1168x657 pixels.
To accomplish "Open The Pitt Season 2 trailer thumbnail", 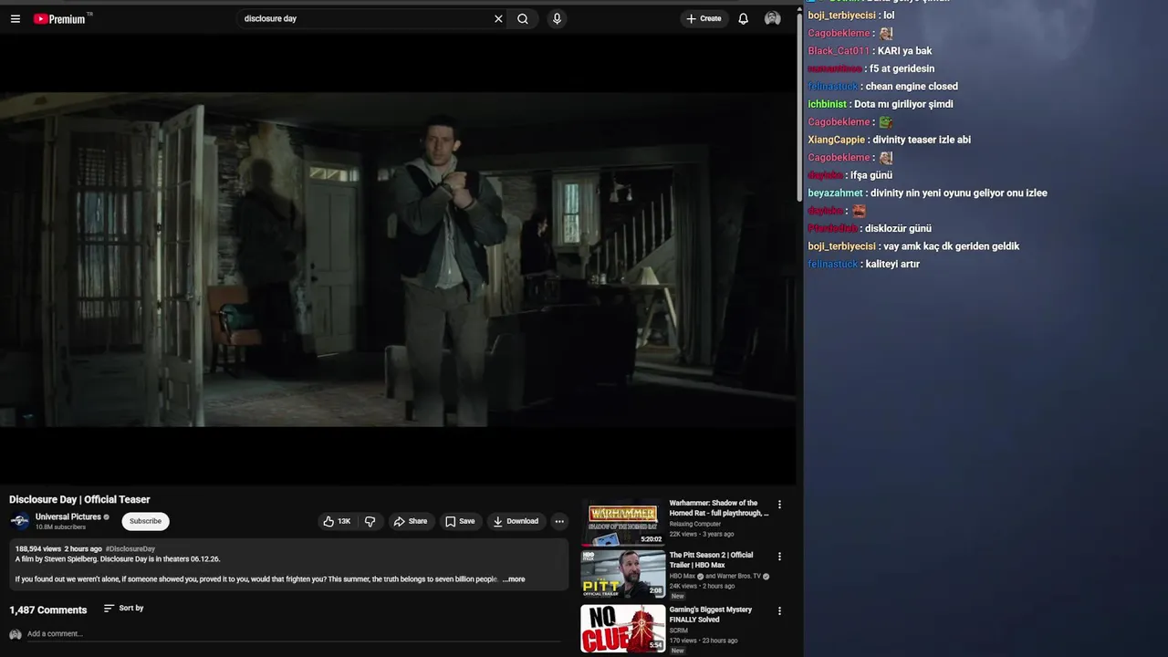I will 623,574.
